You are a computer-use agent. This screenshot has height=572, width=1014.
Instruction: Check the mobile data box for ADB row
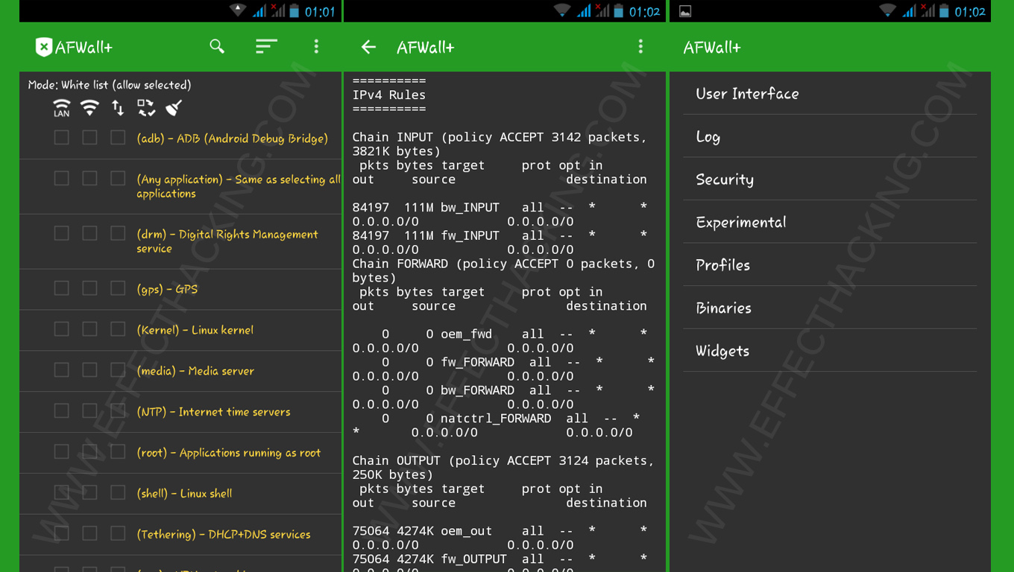[118, 138]
